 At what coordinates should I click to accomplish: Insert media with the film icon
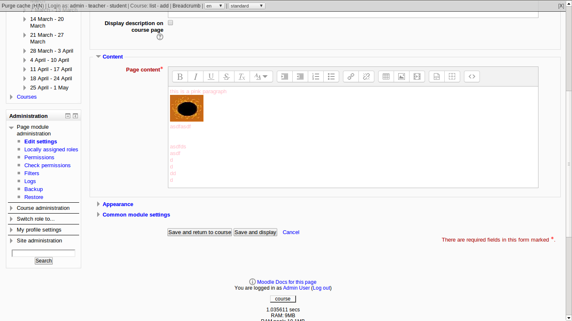417,76
